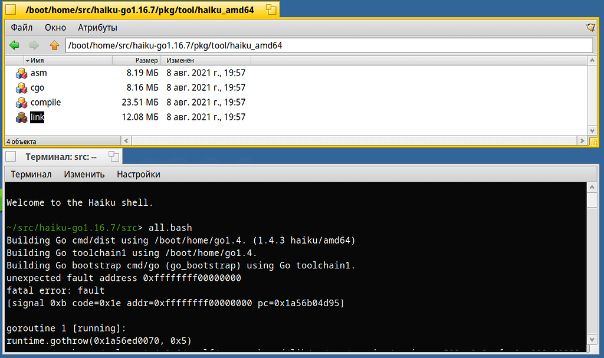The image size is (604, 358).
Task: Click the 12.08 МБ size value
Action: pyautogui.click(x=140, y=117)
